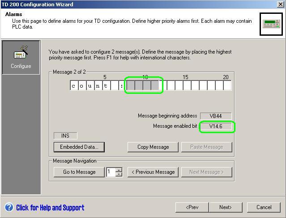The height and width of the screenshot is (218, 286).
Task: Click the empty cell under column 15
Action: (187, 86)
